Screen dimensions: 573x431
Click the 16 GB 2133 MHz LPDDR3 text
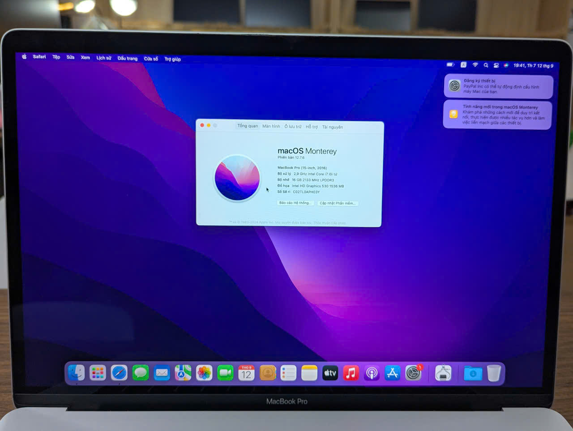[313, 180]
